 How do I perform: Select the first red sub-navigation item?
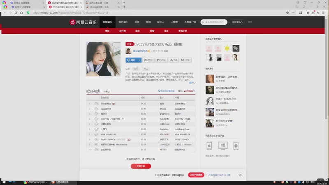pos(107,31)
